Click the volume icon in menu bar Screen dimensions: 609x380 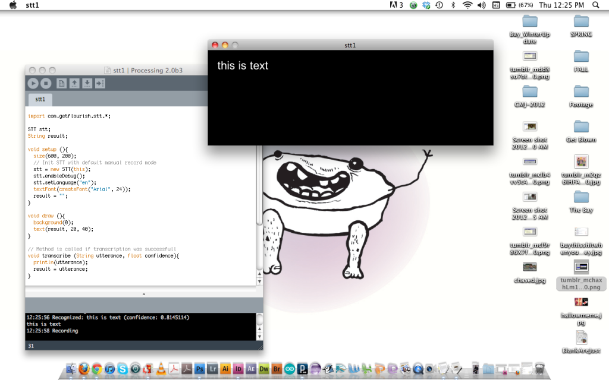tap(482, 5)
